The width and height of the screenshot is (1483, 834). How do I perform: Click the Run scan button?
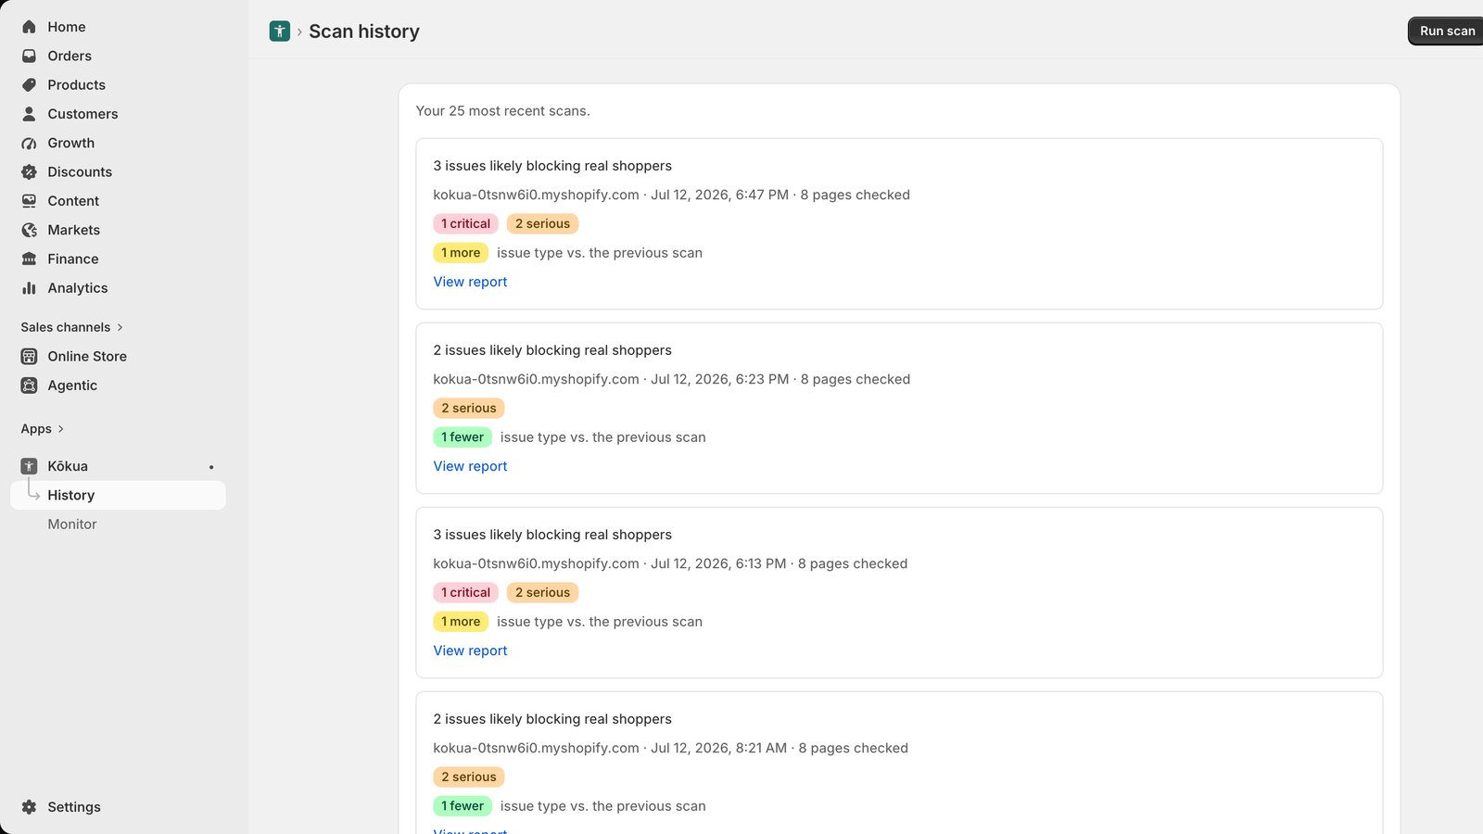pyautogui.click(x=1446, y=31)
